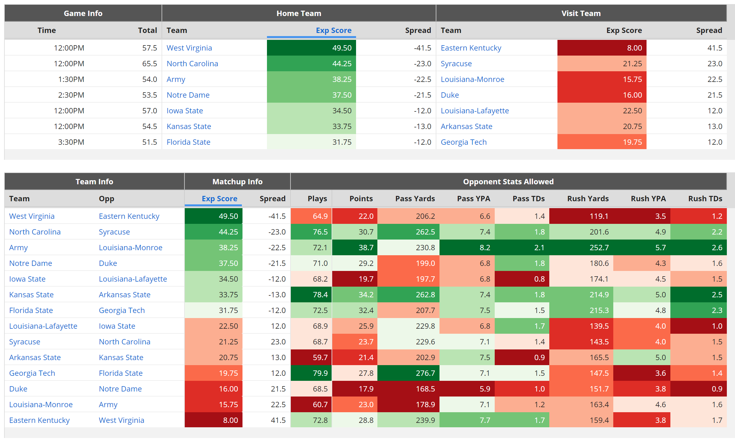Open West Virginia link in home team column
735x448 pixels.
(189, 48)
